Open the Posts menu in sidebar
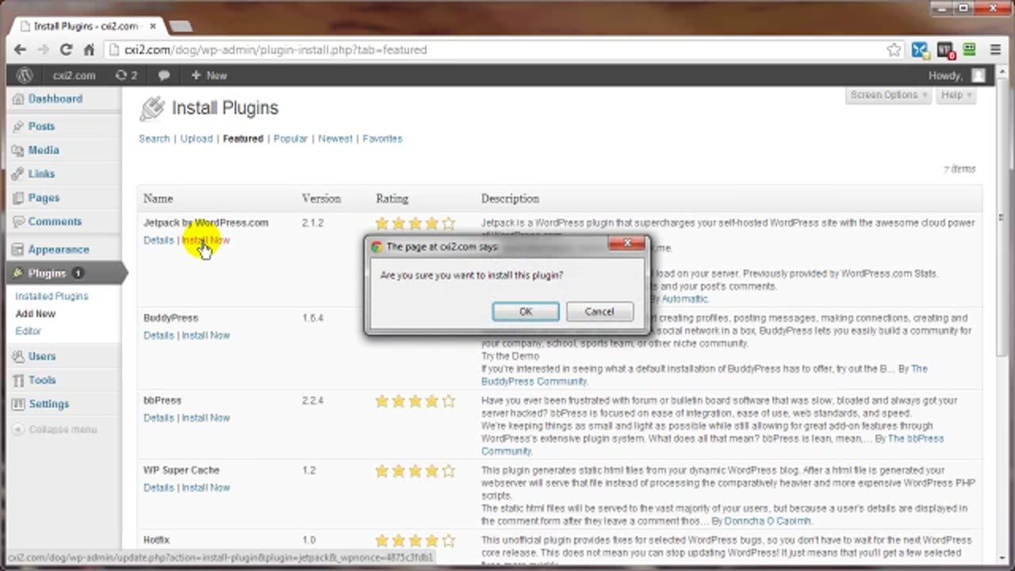This screenshot has height=571, width=1015. click(x=41, y=126)
